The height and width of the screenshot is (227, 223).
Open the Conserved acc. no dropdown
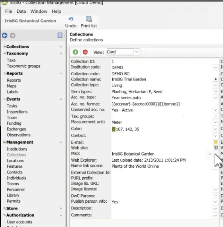point(215,110)
